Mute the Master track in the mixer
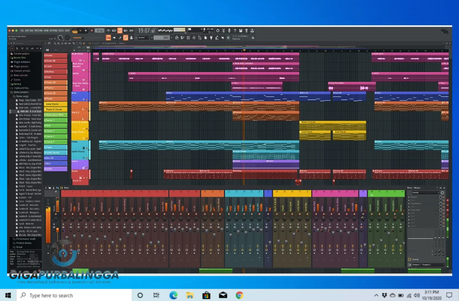 tap(56, 213)
